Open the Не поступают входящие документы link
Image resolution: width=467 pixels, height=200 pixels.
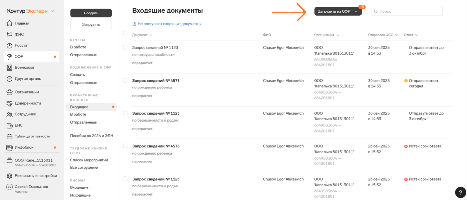[x=169, y=24]
